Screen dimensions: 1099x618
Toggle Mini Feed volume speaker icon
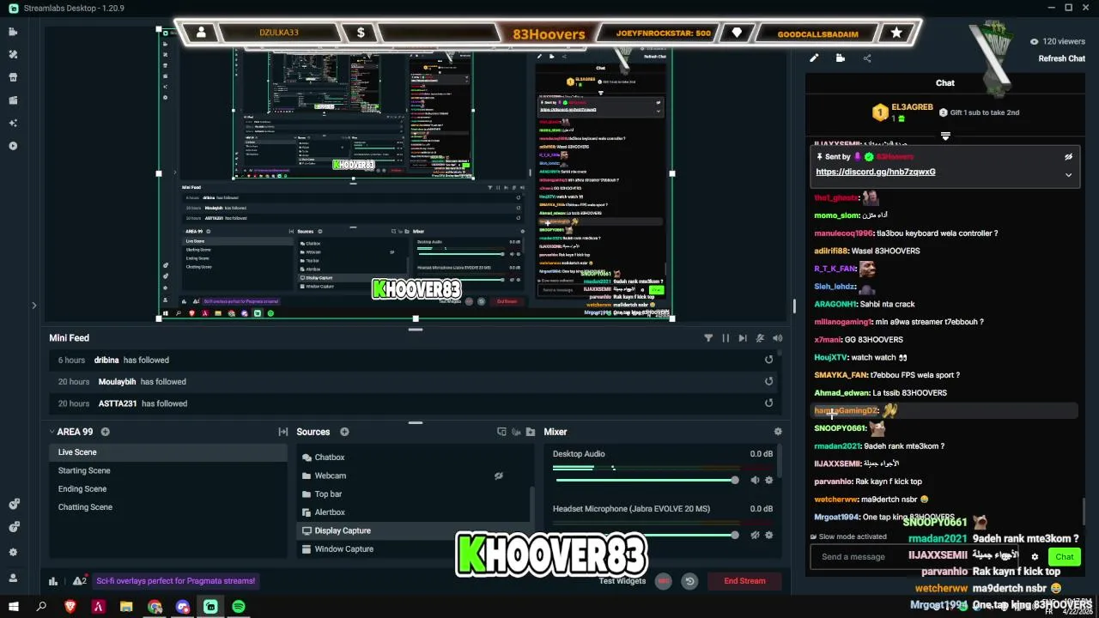pos(777,338)
